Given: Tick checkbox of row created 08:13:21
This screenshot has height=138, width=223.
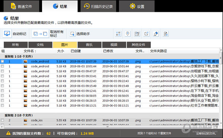Looking at the screenshot, I should [x=3, y=105].
